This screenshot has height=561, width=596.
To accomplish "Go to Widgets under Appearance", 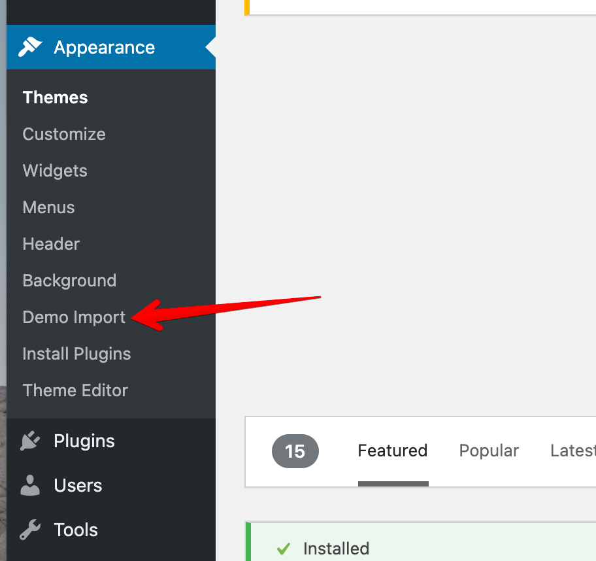I will [x=55, y=171].
